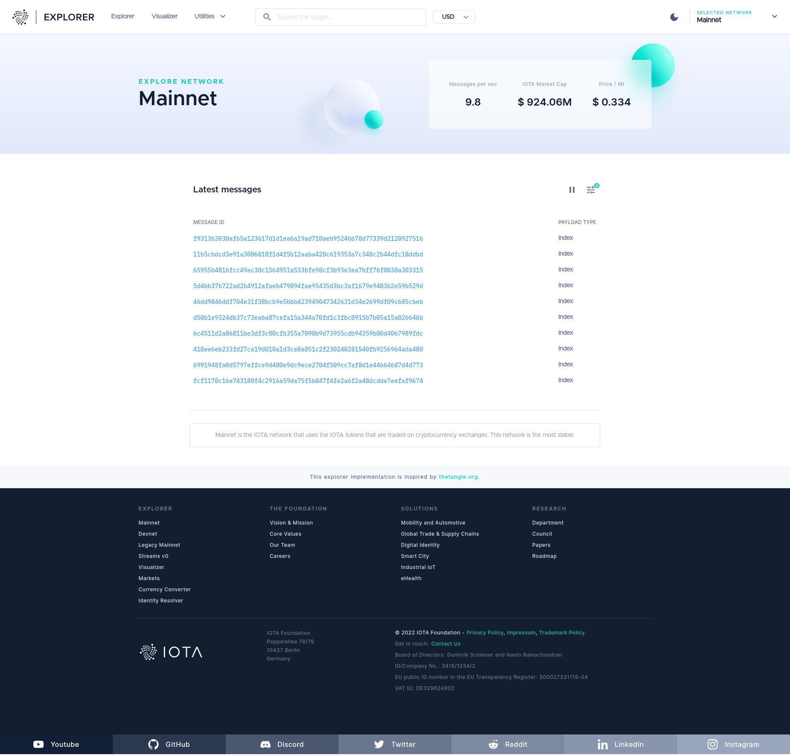Open the Discord social link
790x755 pixels.
point(282,744)
